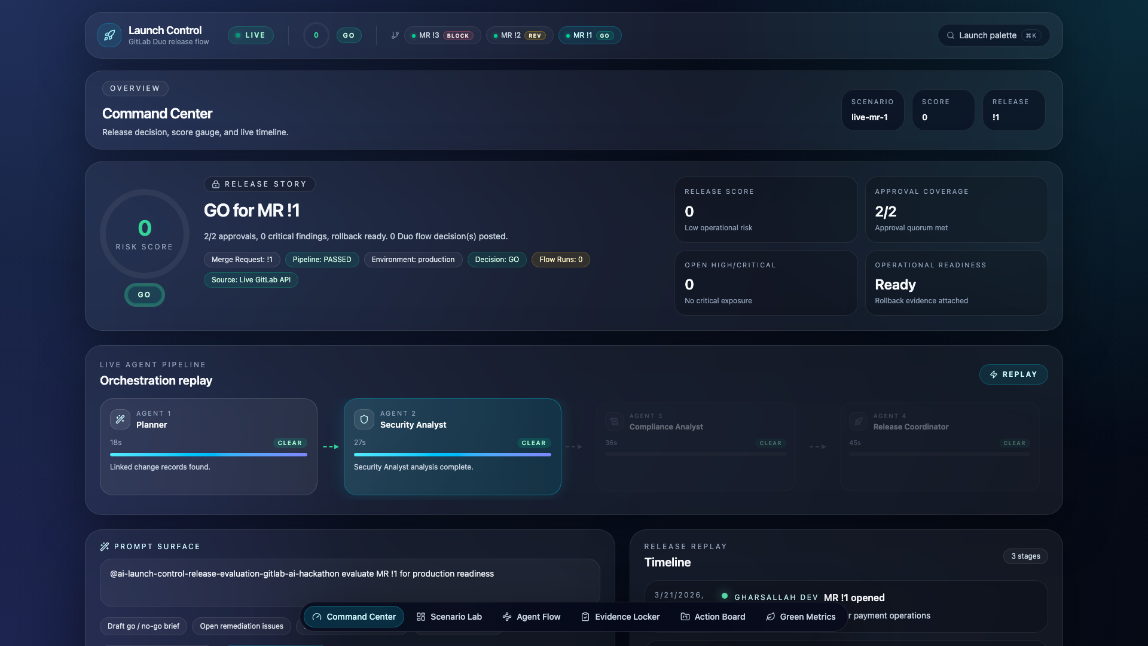1148x646 pixels.
Task: Click the 3 stages timeline badge
Action: pyautogui.click(x=1025, y=556)
